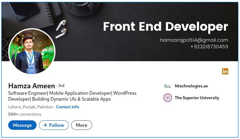Click The Superior University crest logo
The width and height of the screenshot is (240, 139).
click(168, 98)
